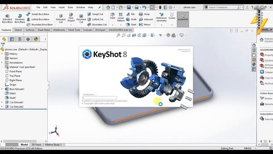Screen dimensions: 273x154
Task: Expand the Annotations tree node
Action: [2, 62]
